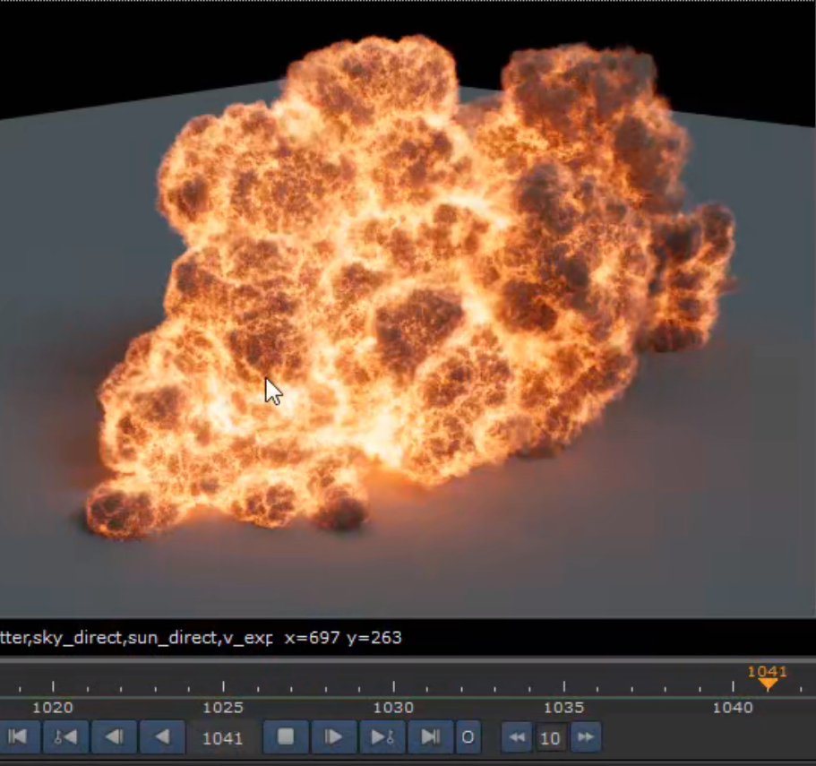Image resolution: width=816 pixels, height=766 pixels.
Task: Go to the next keyframe
Action: (x=382, y=736)
